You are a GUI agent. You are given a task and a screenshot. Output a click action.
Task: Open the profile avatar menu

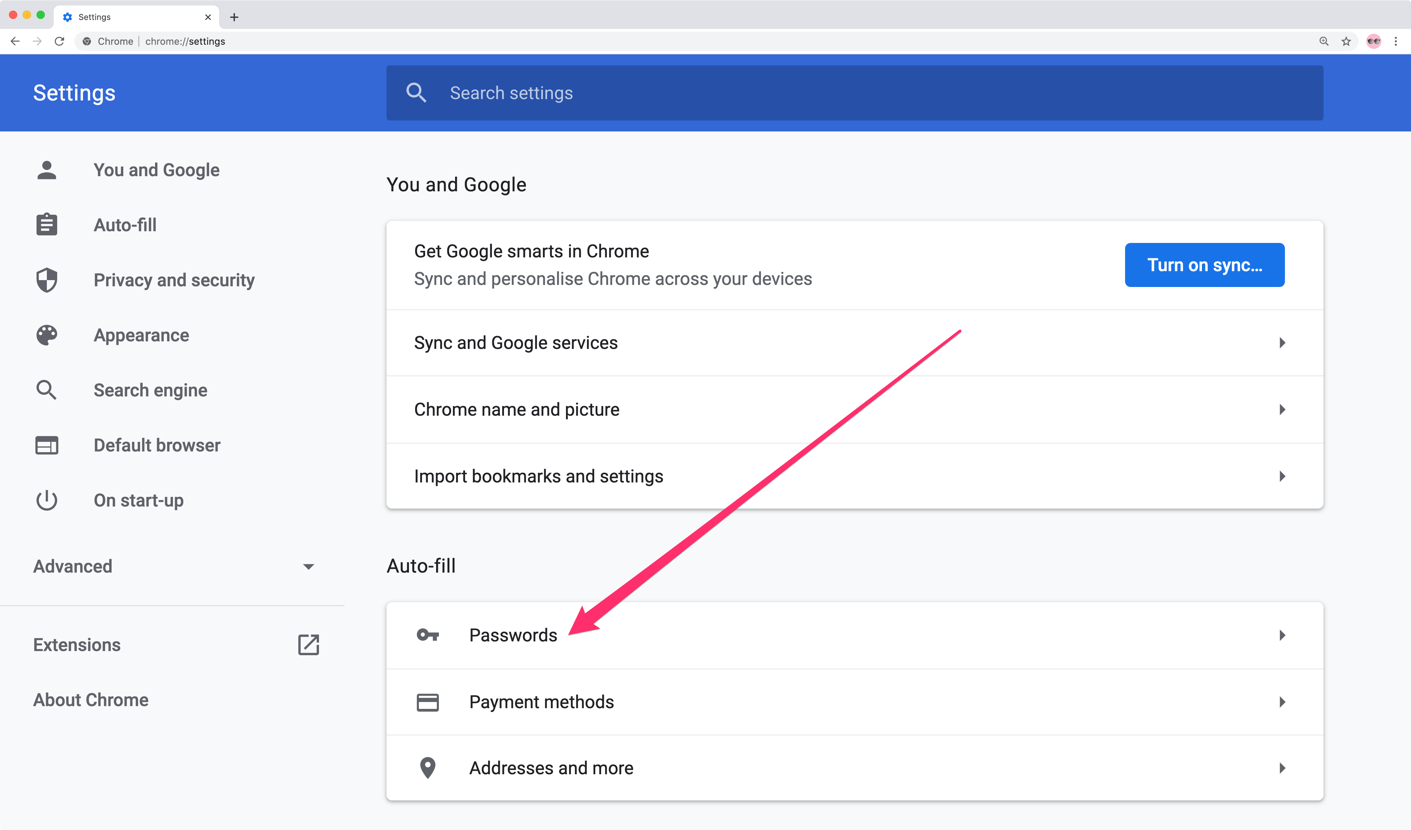click(1373, 41)
